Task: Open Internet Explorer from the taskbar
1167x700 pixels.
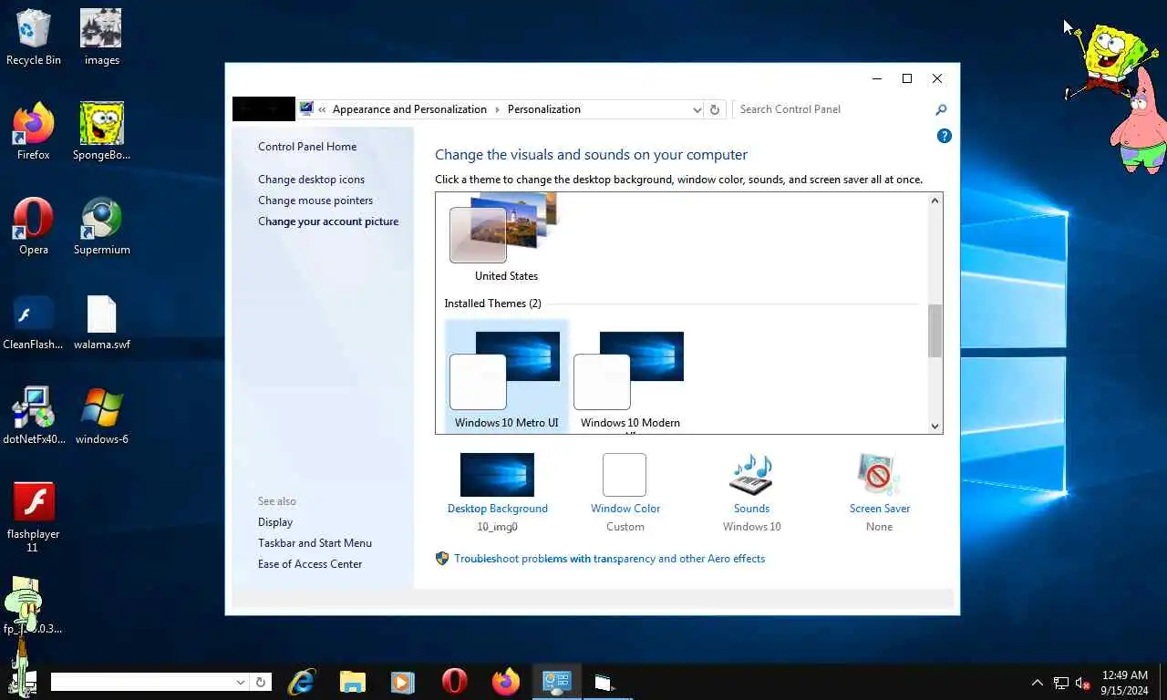Action: point(302,682)
